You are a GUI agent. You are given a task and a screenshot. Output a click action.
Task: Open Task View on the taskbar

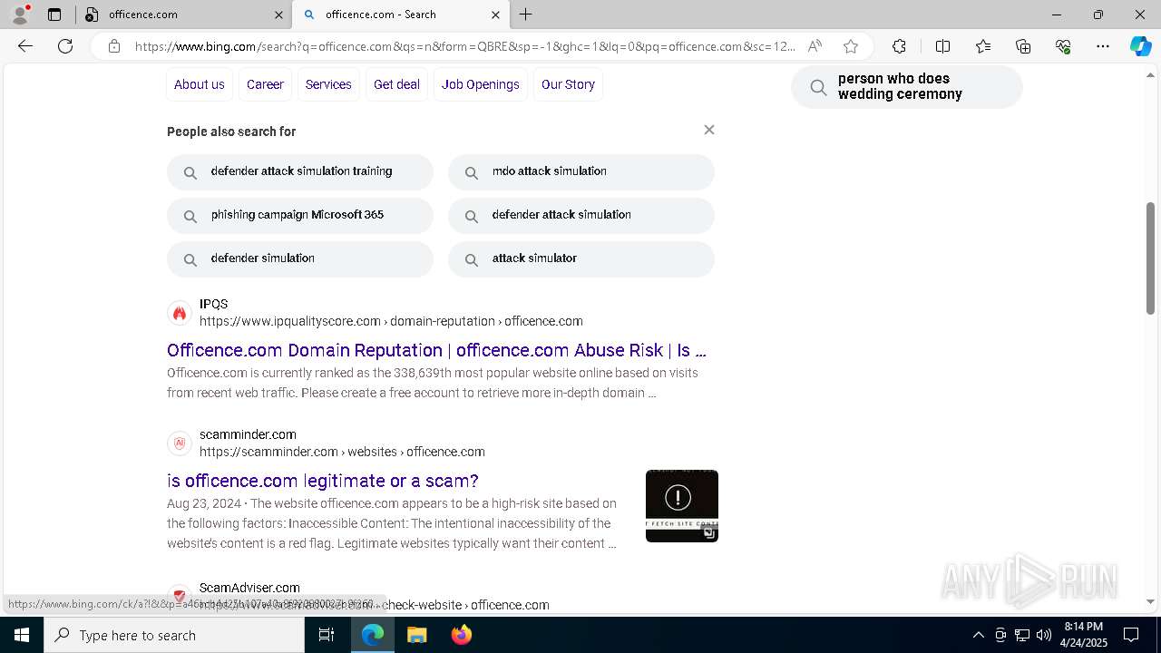pyautogui.click(x=327, y=635)
